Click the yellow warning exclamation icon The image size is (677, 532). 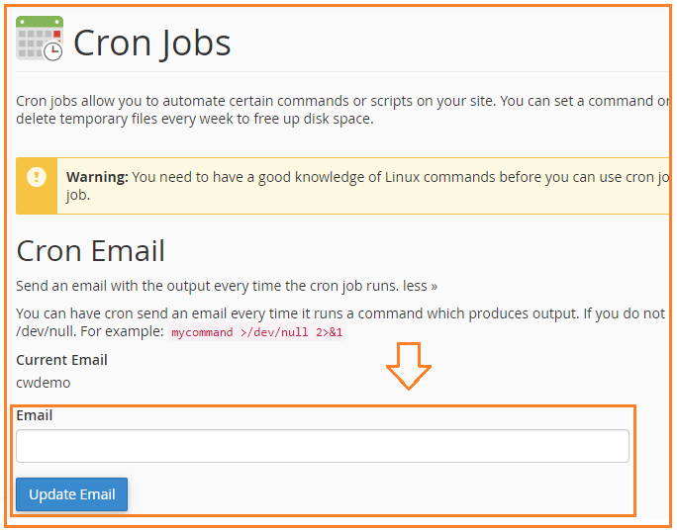tap(37, 177)
